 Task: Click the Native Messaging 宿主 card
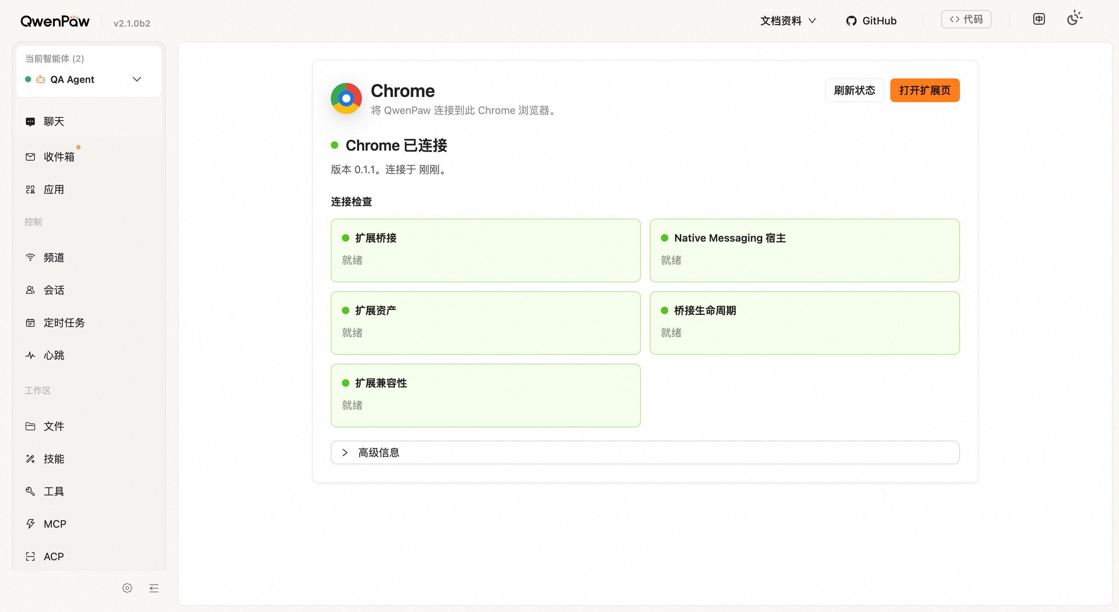pyautogui.click(x=804, y=250)
